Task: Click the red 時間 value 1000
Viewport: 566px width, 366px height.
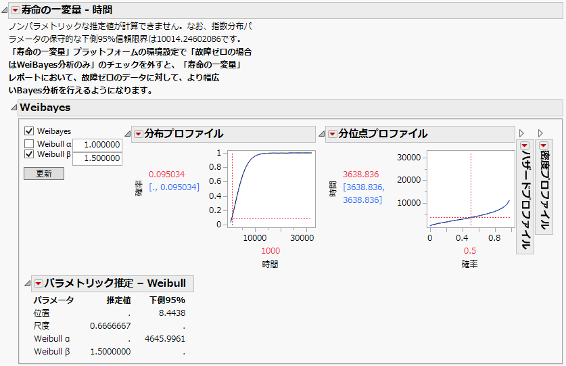Action: (270, 251)
